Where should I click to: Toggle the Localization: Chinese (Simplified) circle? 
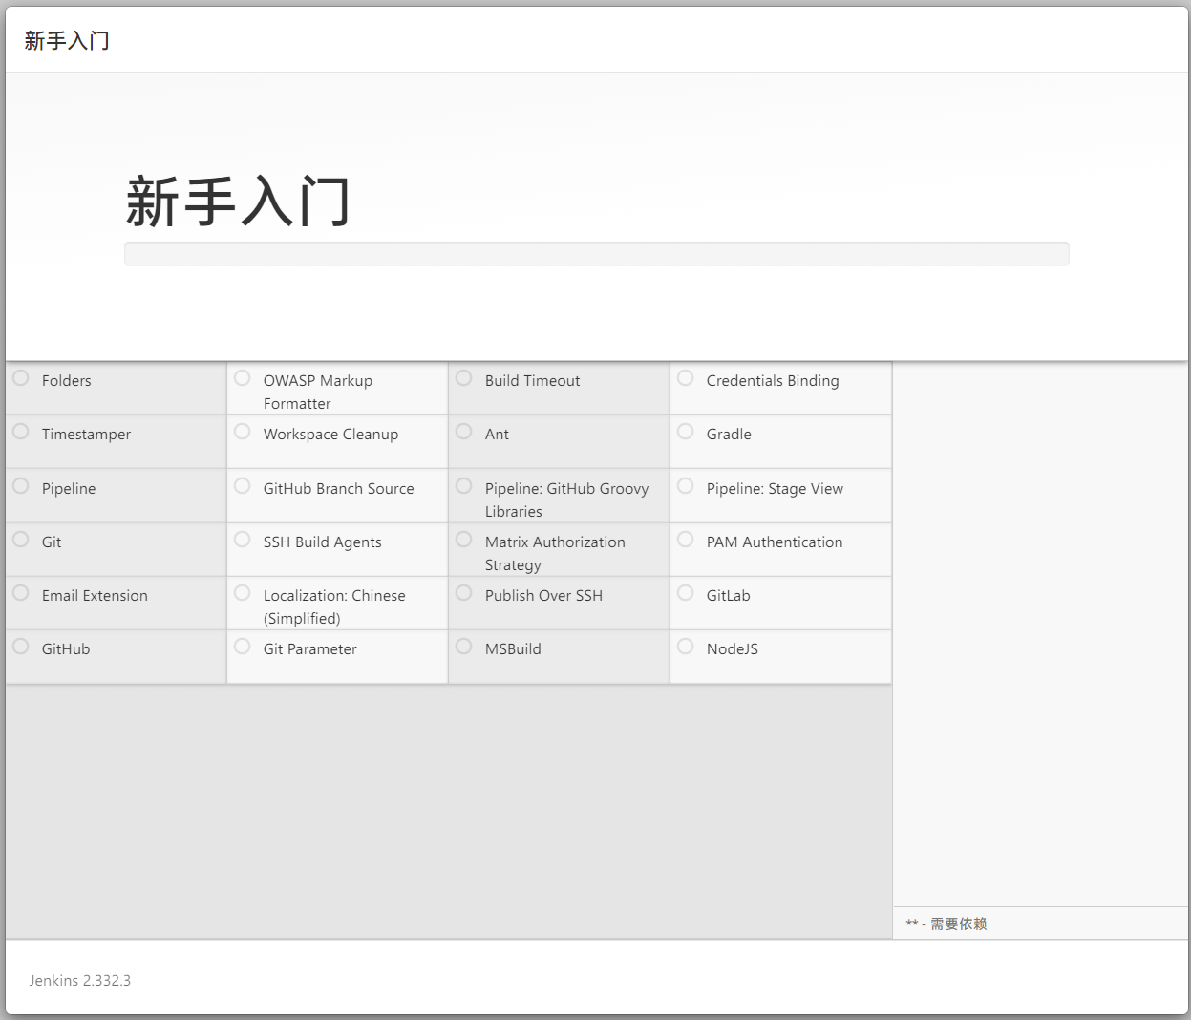[243, 593]
